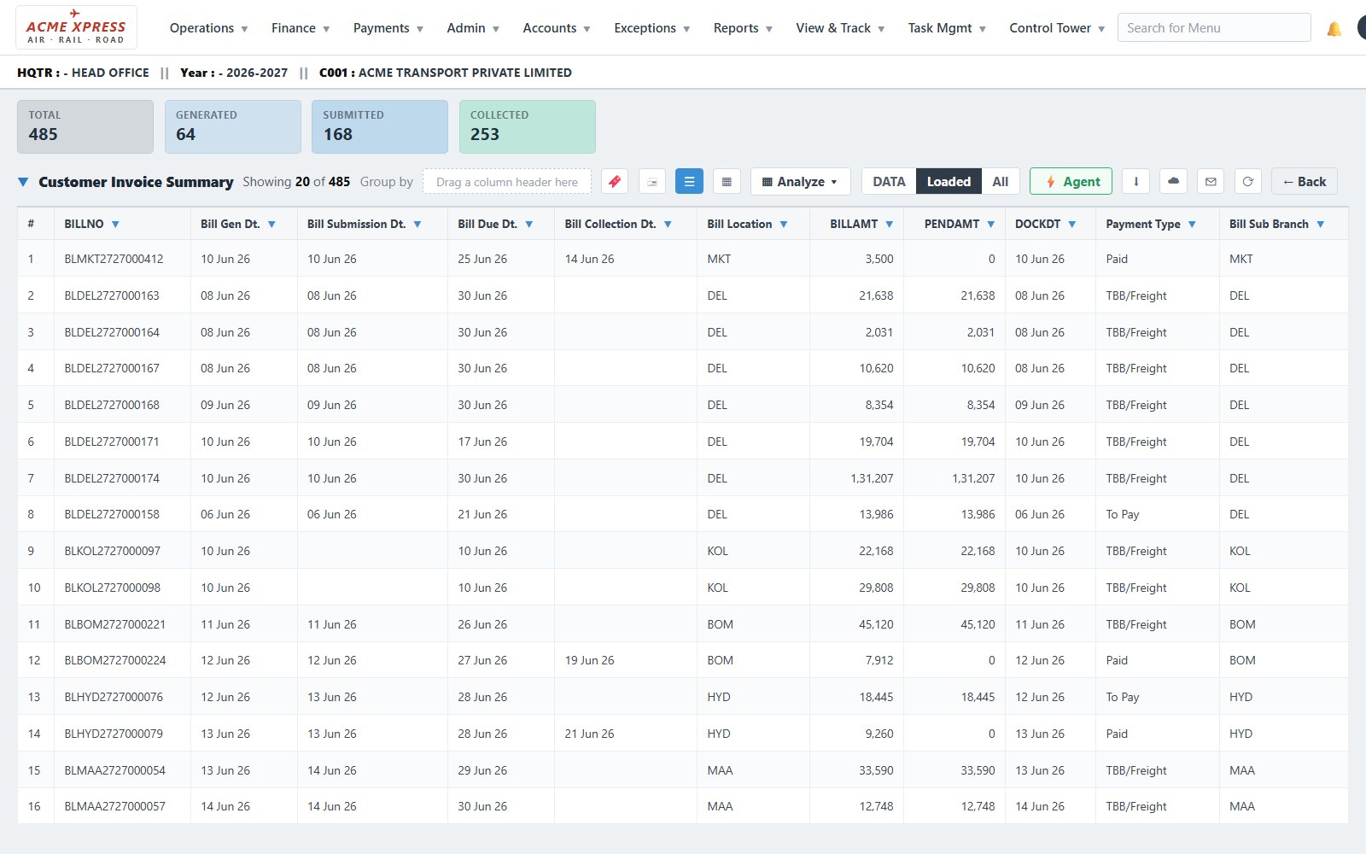Open the Control Tower menu
1366x854 pixels.
pos(1057,28)
